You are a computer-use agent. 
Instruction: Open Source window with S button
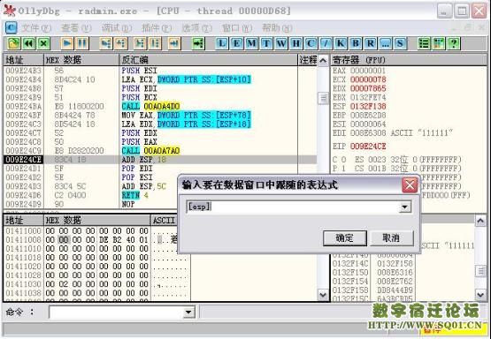[401, 43]
